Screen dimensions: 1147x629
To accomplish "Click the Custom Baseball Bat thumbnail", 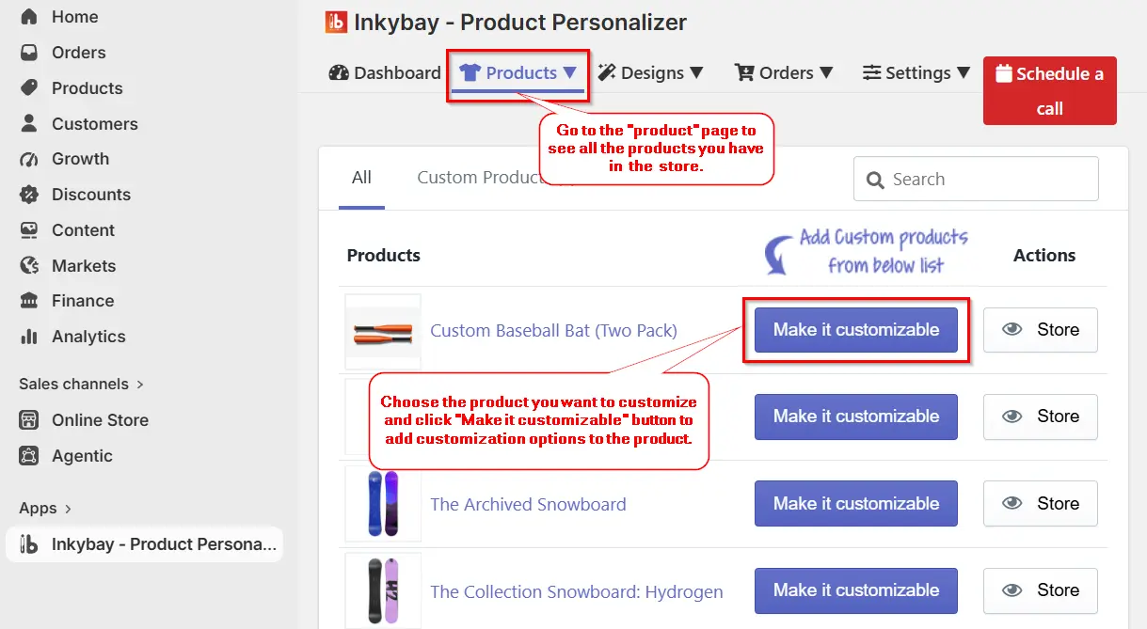I will 383,332.
